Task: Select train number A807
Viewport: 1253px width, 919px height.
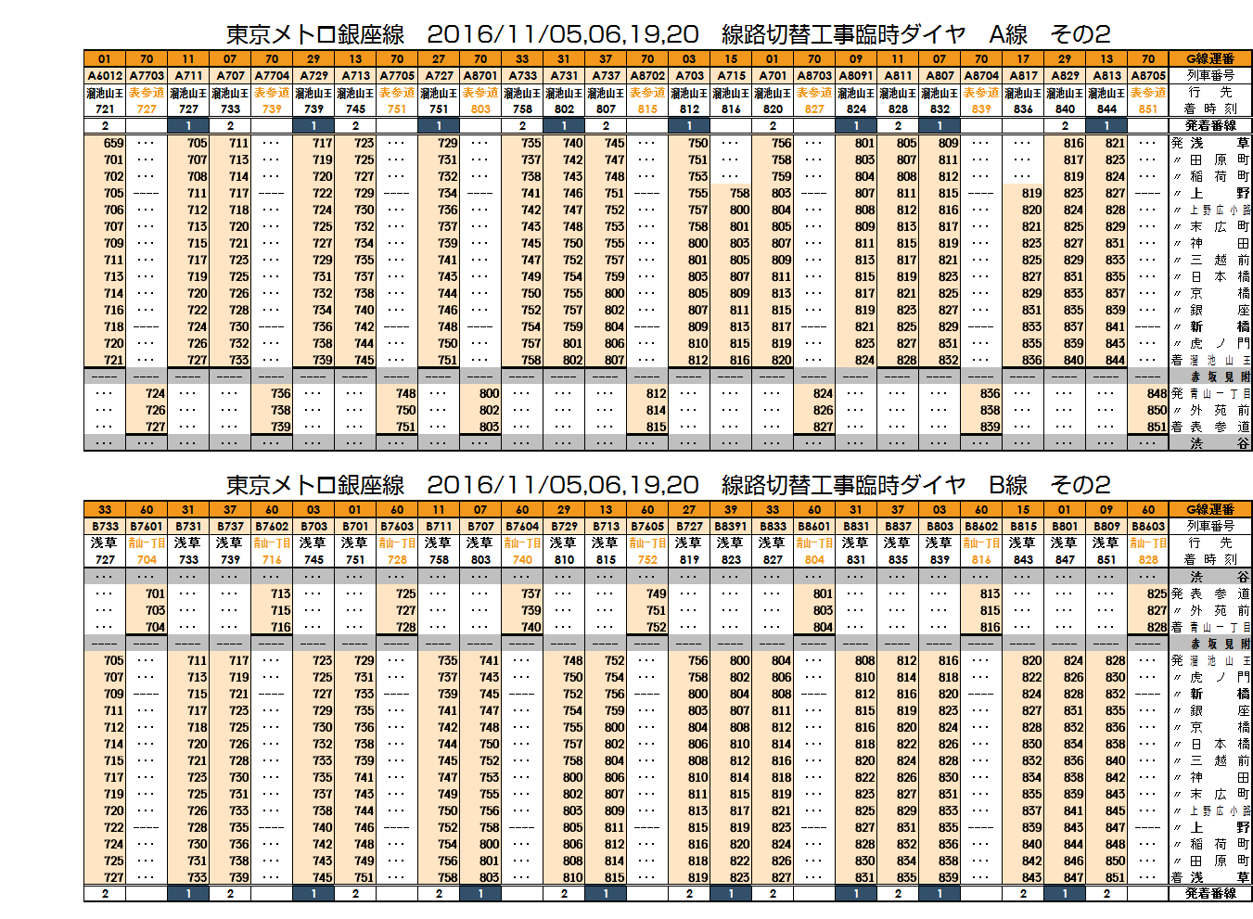Action: [x=940, y=76]
